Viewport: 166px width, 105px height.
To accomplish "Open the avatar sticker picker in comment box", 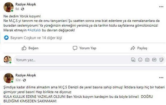I will click(133, 60).
